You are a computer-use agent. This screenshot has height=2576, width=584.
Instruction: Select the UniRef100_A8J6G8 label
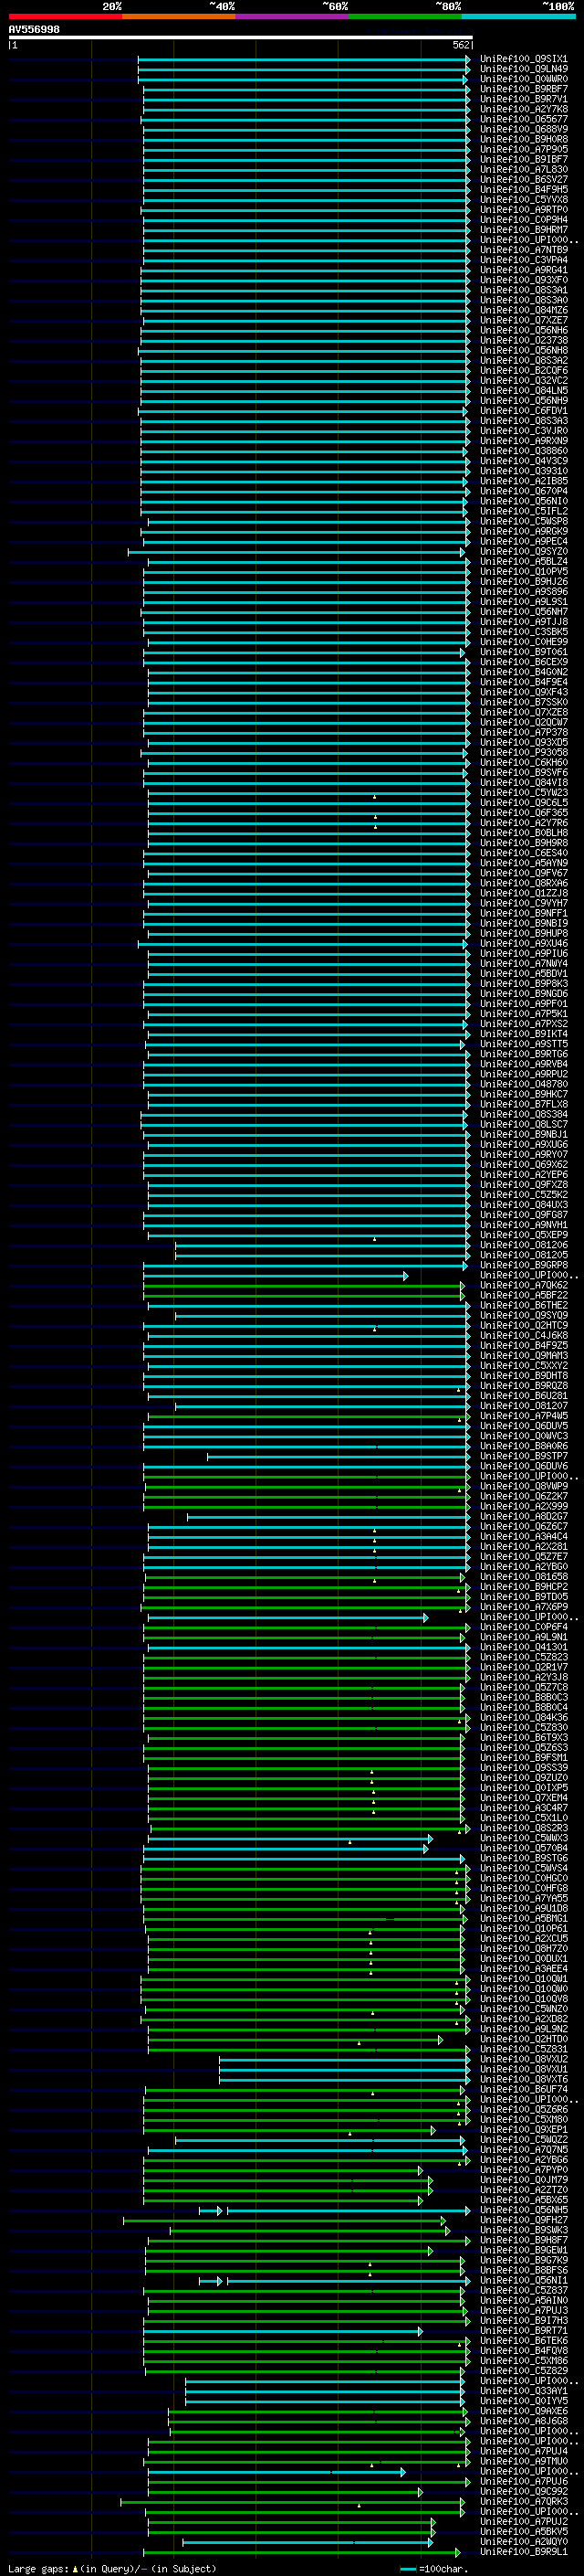(x=523, y=2421)
